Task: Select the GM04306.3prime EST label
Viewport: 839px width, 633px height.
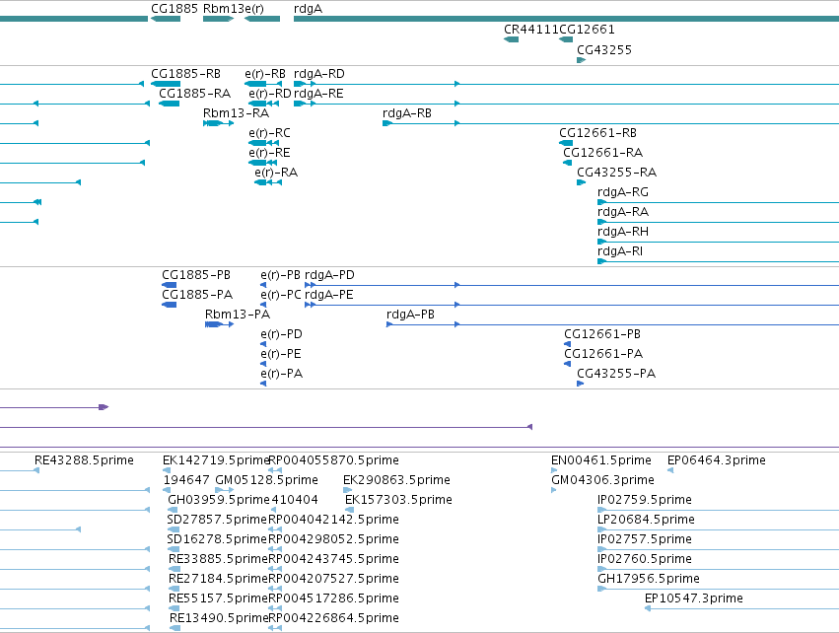Action: tap(602, 480)
